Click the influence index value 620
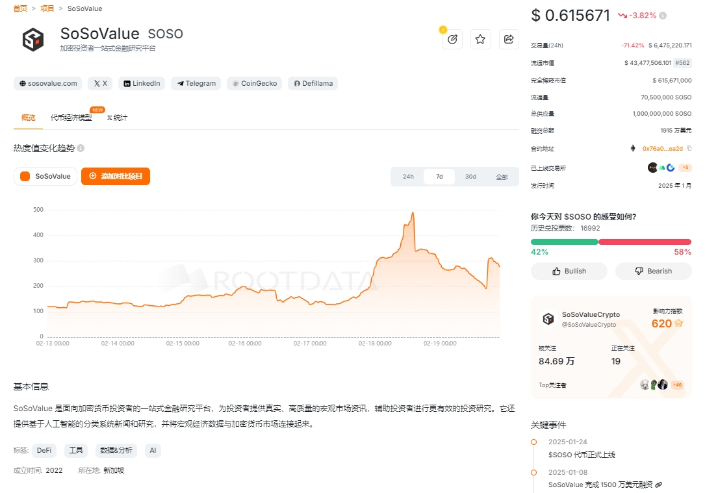 pyautogui.click(x=661, y=323)
